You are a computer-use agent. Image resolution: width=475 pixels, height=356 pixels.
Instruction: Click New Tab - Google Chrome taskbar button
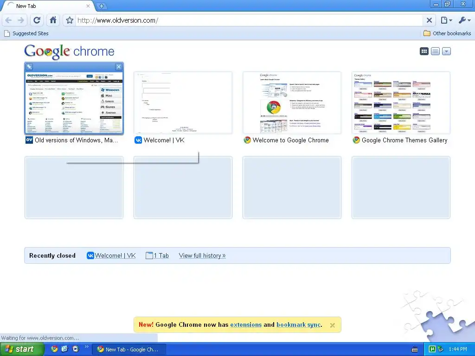pyautogui.click(x=129, y=350)
